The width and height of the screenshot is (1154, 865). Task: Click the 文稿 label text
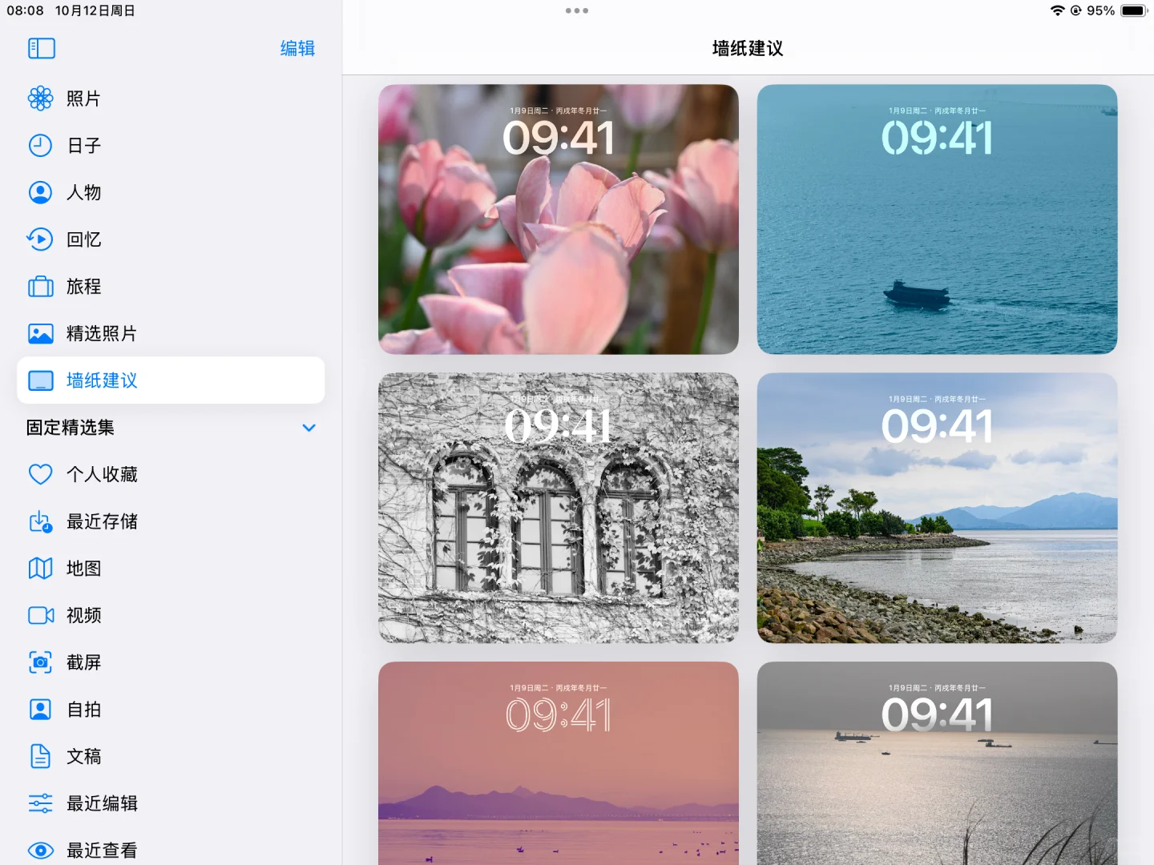coord(84,756)
